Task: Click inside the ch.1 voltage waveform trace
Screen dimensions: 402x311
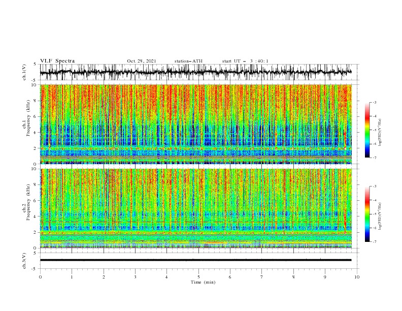Action: point(195,72)
